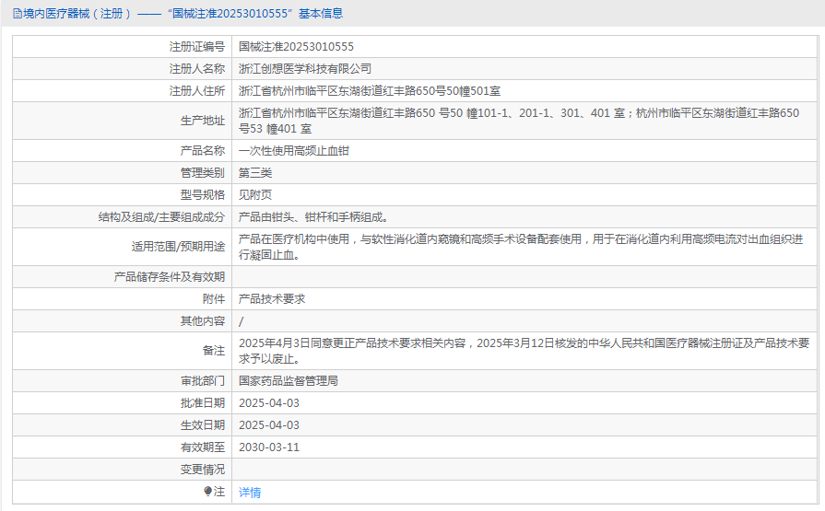Click the 变更情况 label

203,470
